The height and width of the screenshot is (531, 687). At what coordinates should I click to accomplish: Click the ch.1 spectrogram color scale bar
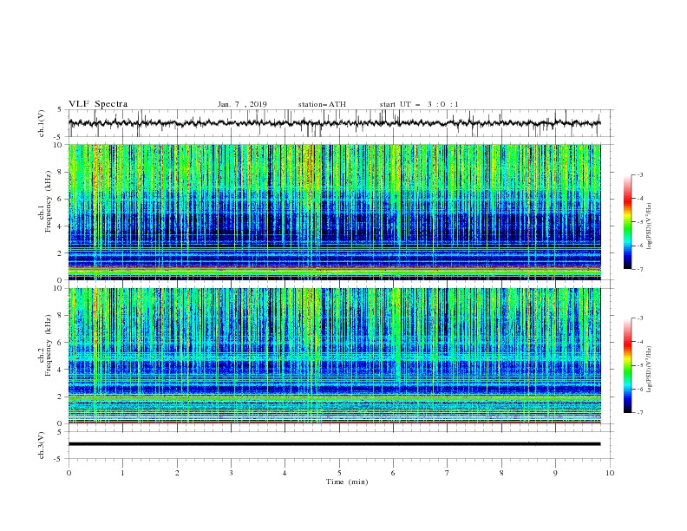click(x=627, y=222)
